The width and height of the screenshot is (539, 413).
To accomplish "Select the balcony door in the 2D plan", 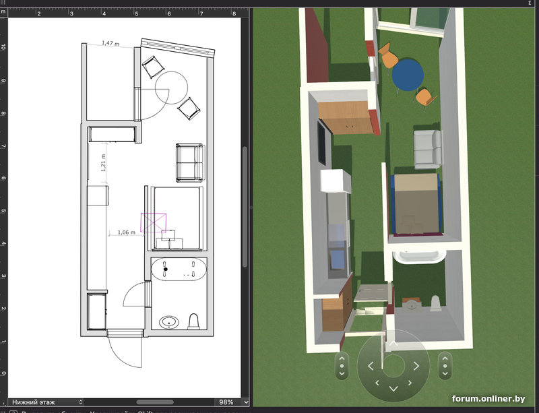I will tap(152, 104).
